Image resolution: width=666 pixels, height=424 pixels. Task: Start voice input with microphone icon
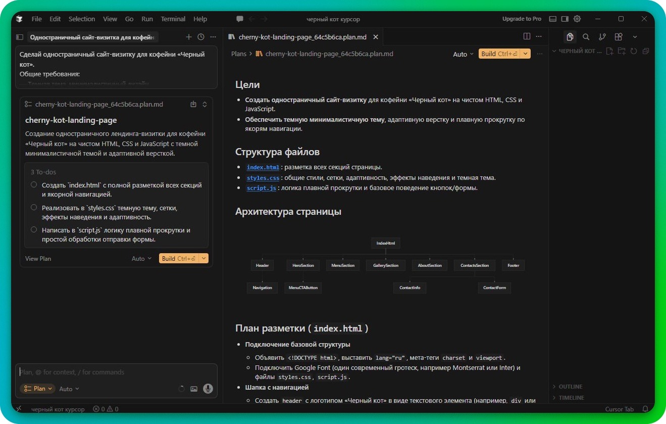[208, 389]
